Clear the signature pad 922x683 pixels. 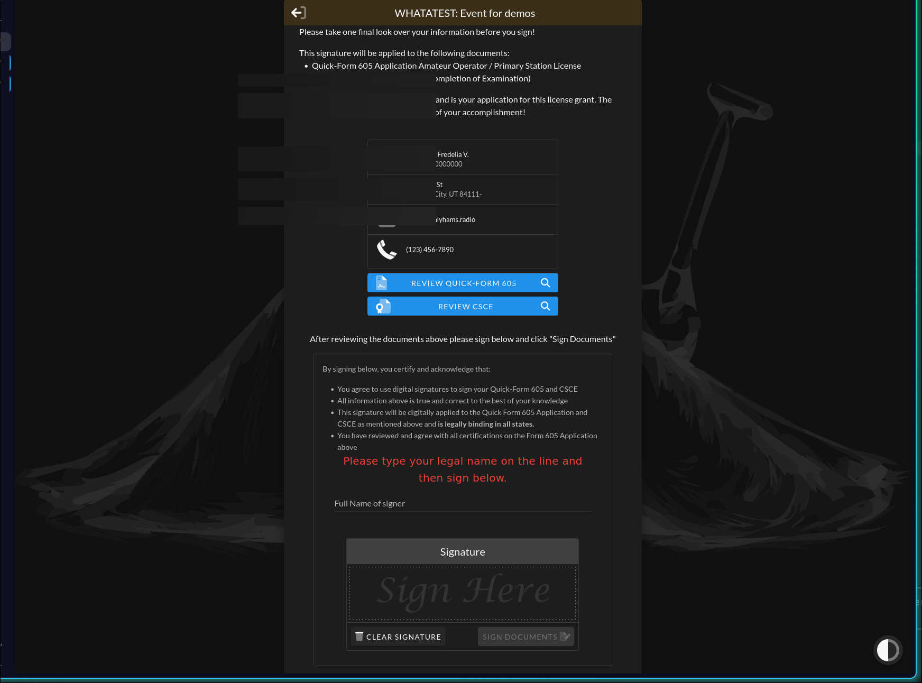398,636
